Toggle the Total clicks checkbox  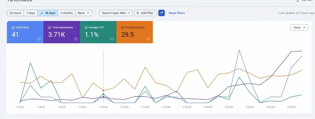click(13, 27)
